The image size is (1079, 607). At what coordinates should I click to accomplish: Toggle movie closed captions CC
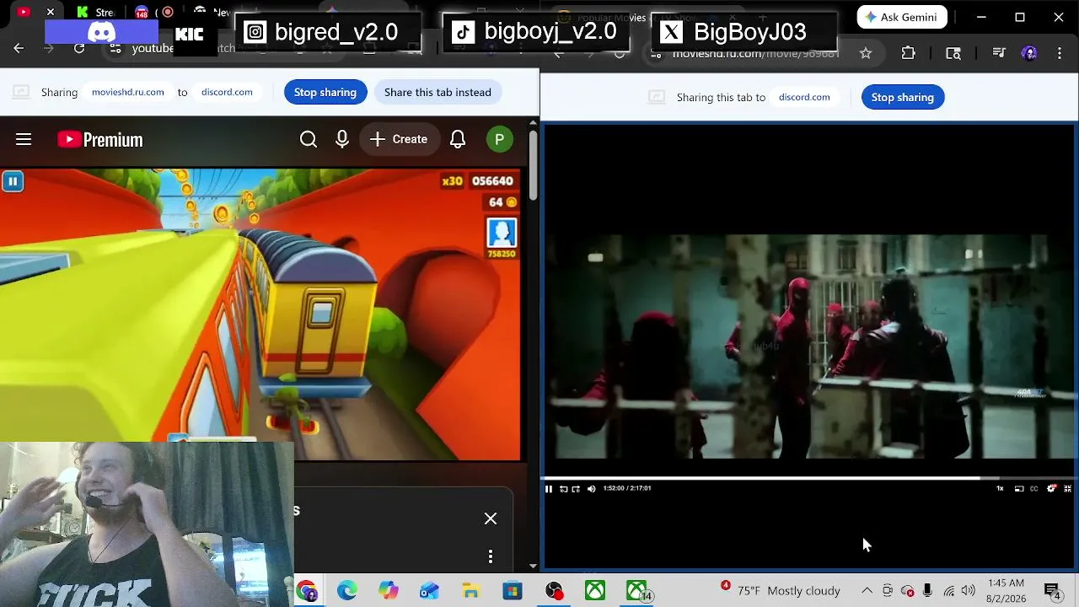1034,488
